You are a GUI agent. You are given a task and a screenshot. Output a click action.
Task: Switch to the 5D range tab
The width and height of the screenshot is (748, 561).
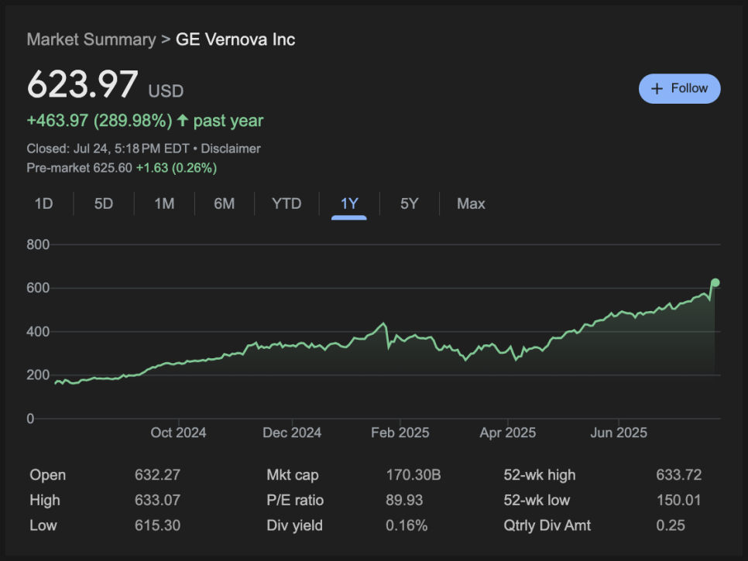click(104, 204)
